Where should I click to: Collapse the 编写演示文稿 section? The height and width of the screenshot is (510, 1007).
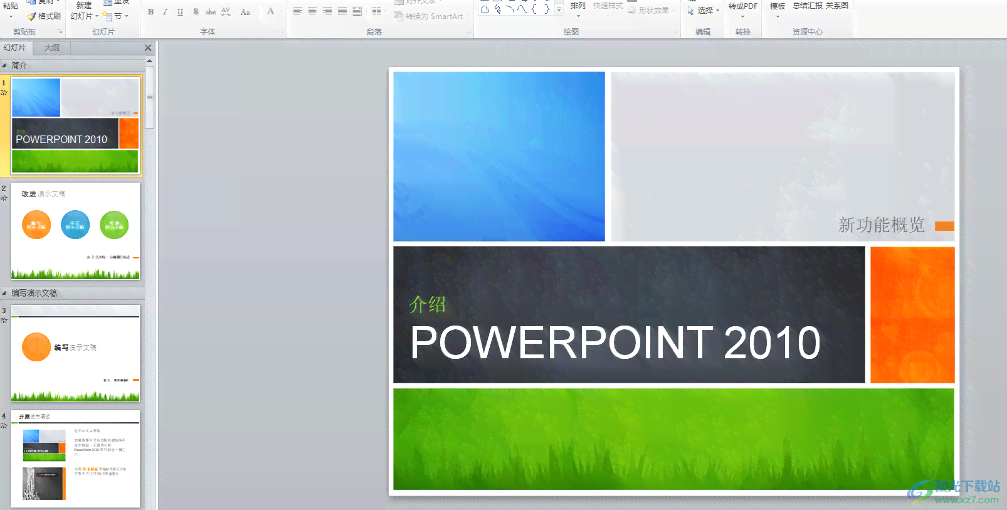4,293
